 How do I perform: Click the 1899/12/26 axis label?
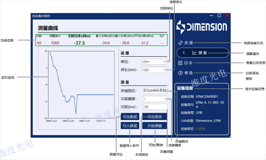tap(68, 121)
